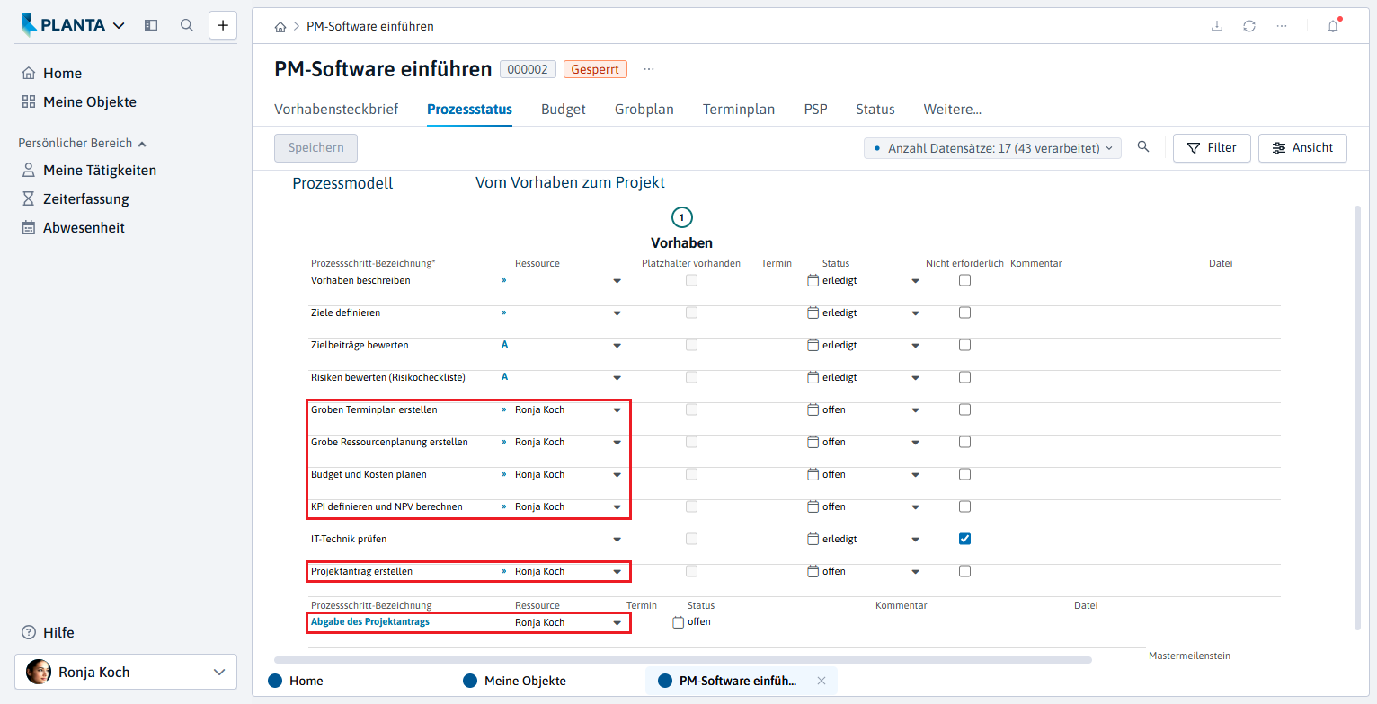Click the Filter button
Screen dimensions: 1377x704
click(x=1212, y=148)
